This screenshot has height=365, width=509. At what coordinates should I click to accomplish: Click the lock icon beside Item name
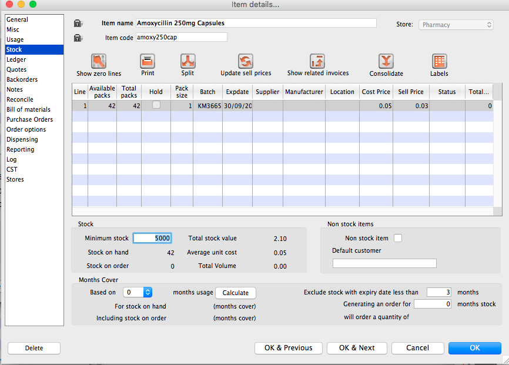78,24
